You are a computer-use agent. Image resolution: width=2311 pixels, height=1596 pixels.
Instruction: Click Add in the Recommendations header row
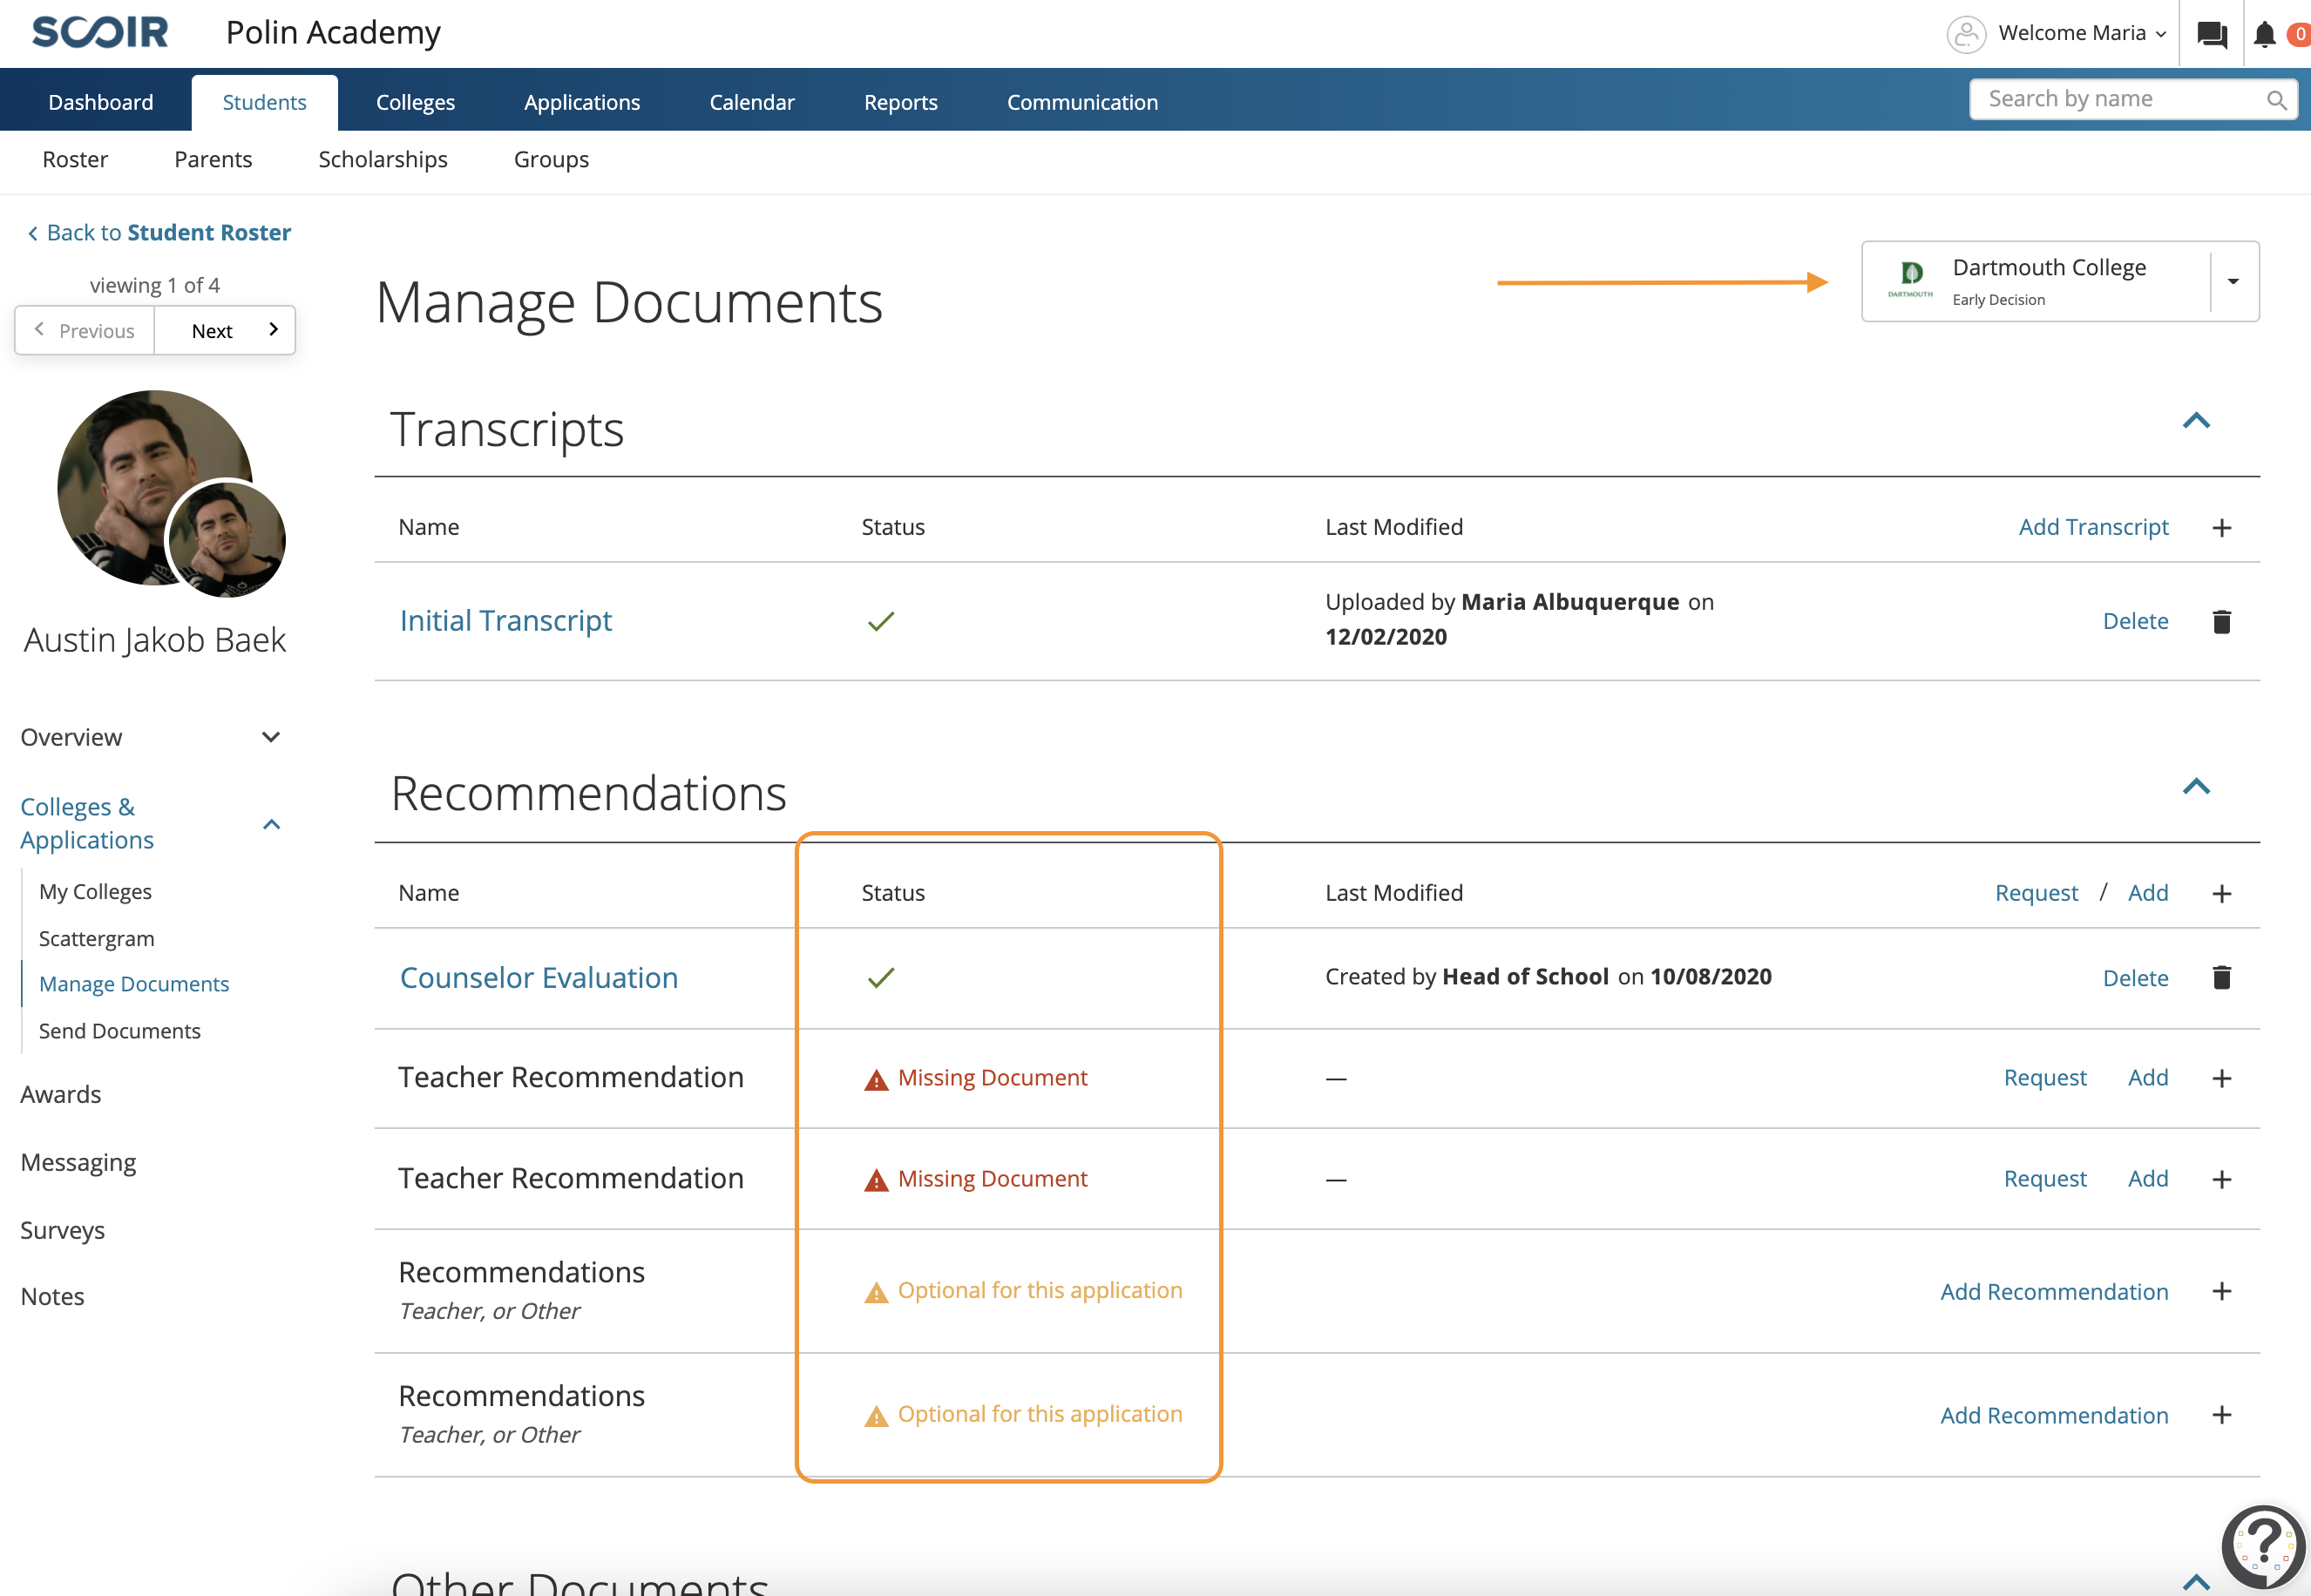[x=2148, y=894]
